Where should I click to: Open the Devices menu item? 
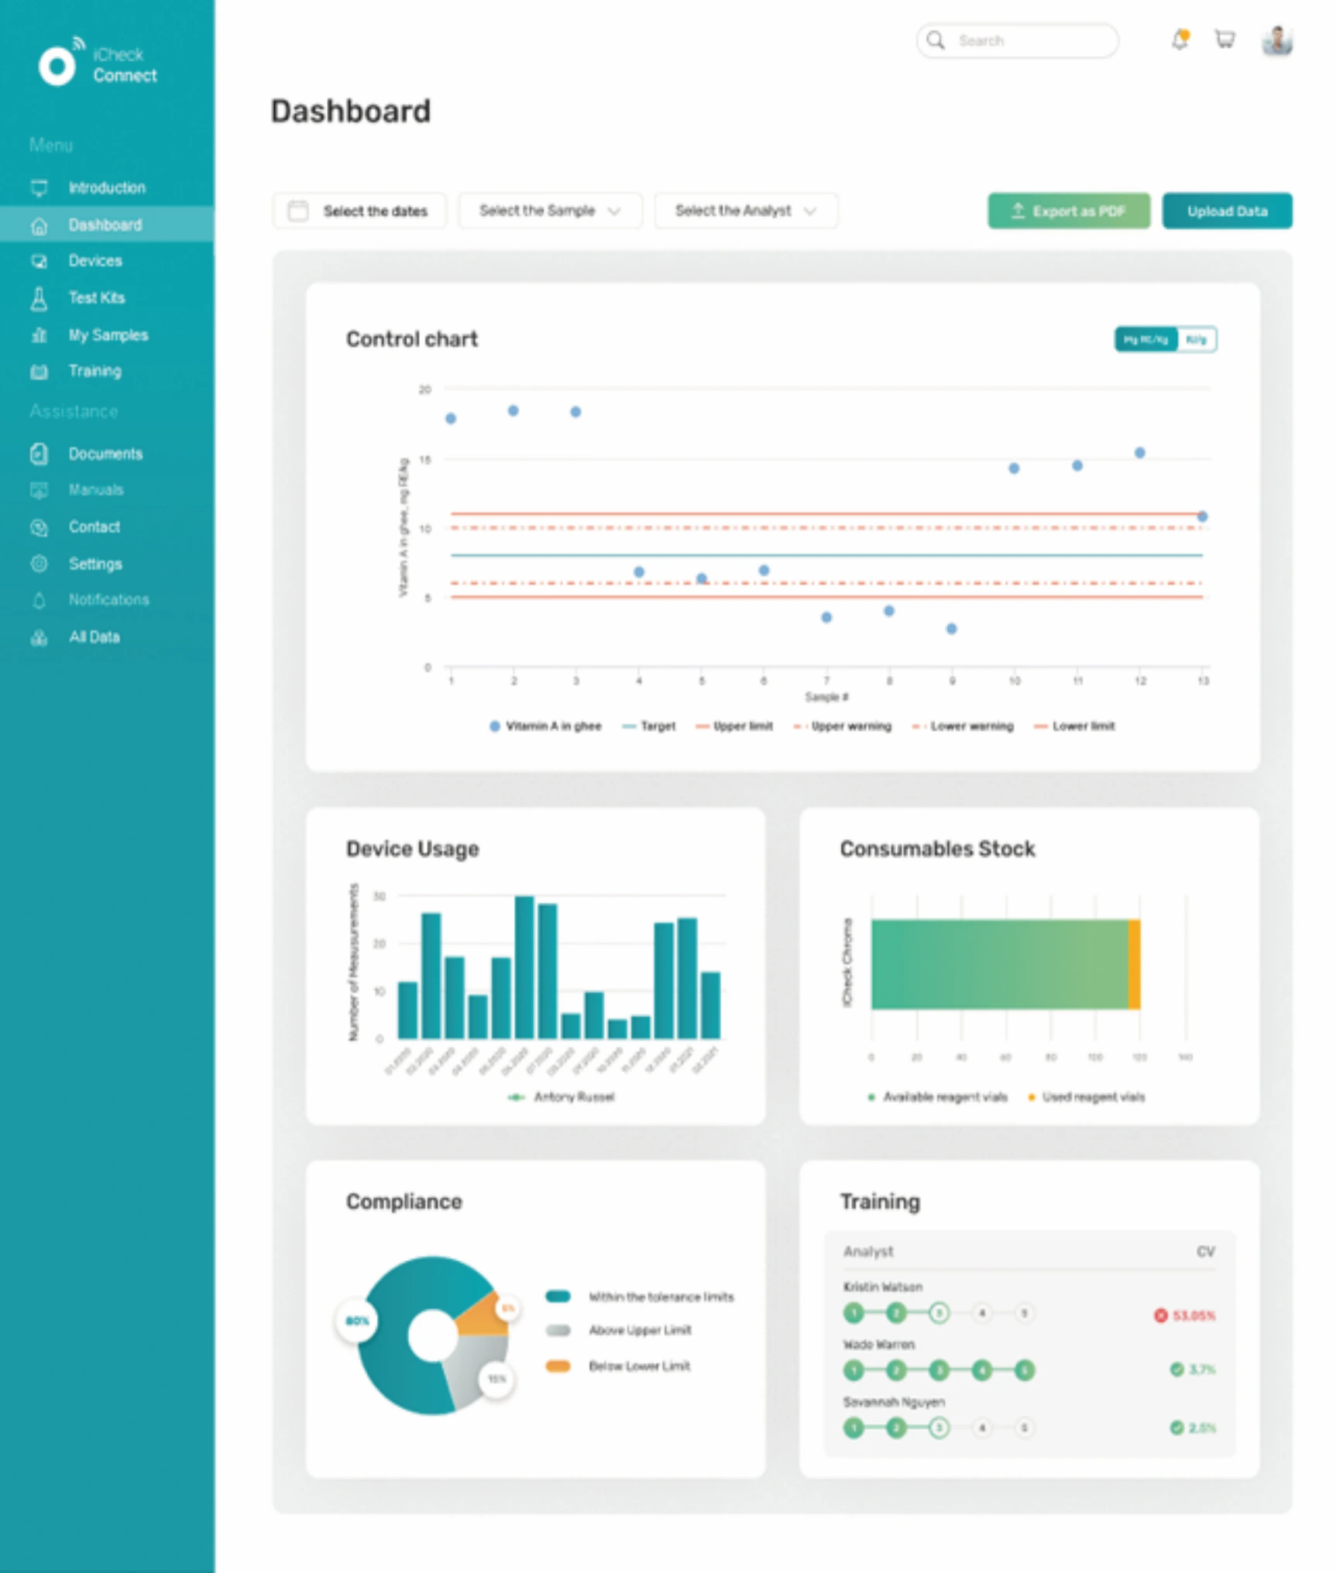[94, 261]
